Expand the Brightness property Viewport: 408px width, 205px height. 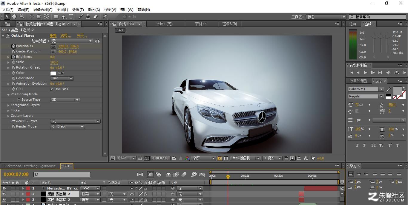[8, 57]
